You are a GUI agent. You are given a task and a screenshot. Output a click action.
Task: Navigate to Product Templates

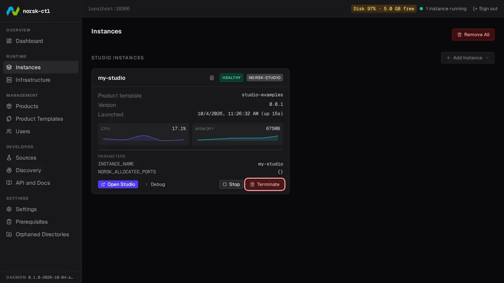41,119
